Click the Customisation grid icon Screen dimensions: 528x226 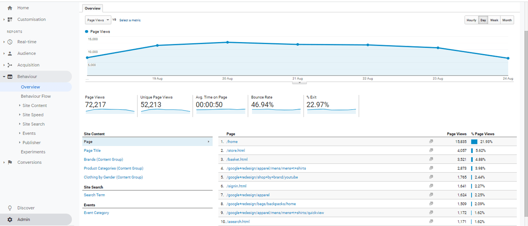click(10, 19)
